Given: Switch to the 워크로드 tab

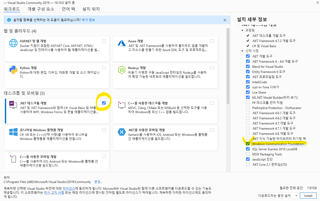Looking at the screenshot, I should [x=12, y=9].
